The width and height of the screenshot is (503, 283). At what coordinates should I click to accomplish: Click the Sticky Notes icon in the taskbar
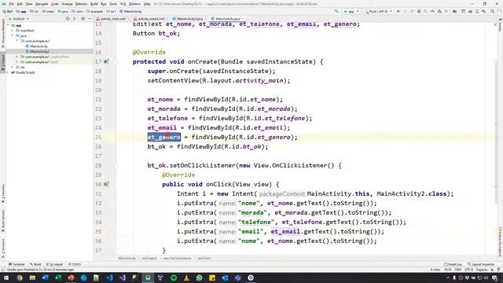tap(212, 277)
